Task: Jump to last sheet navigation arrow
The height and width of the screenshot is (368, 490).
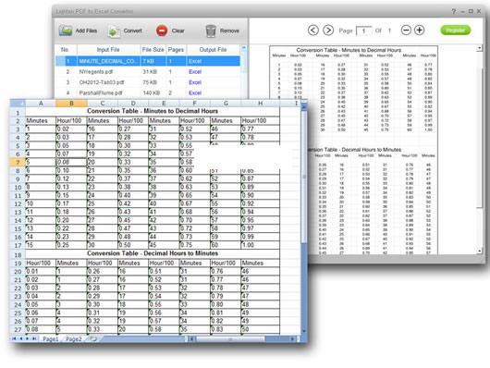Action: 34,338
